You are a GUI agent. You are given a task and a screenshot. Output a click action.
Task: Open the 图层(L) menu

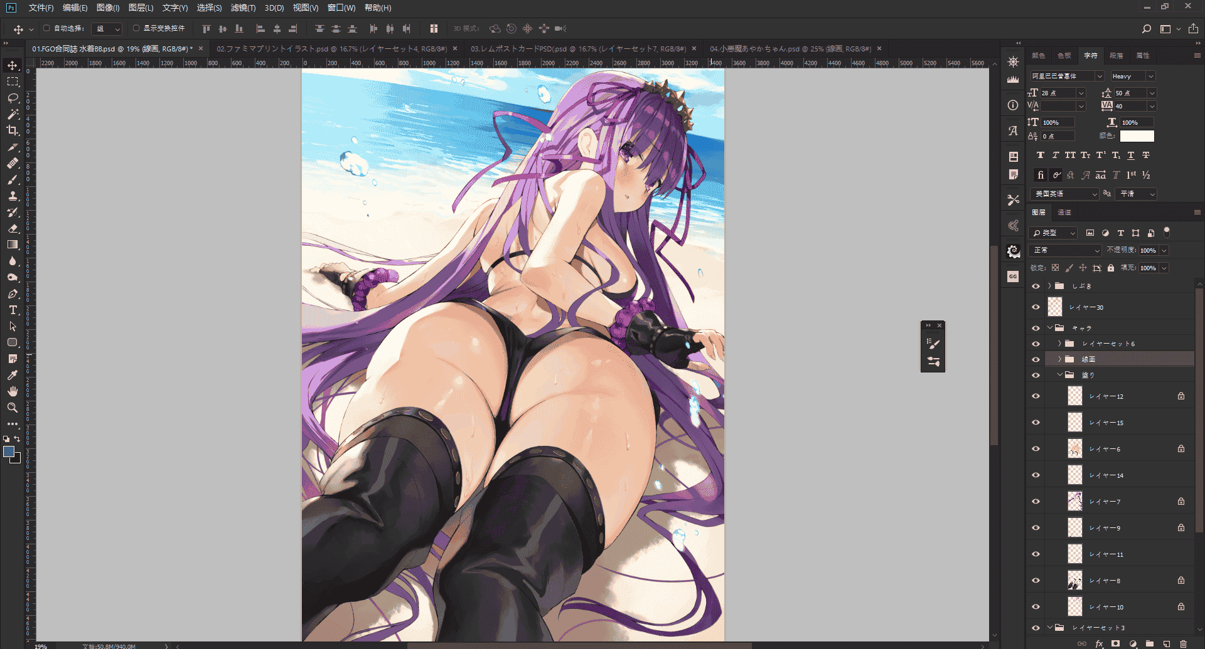[x=141, y=8]
